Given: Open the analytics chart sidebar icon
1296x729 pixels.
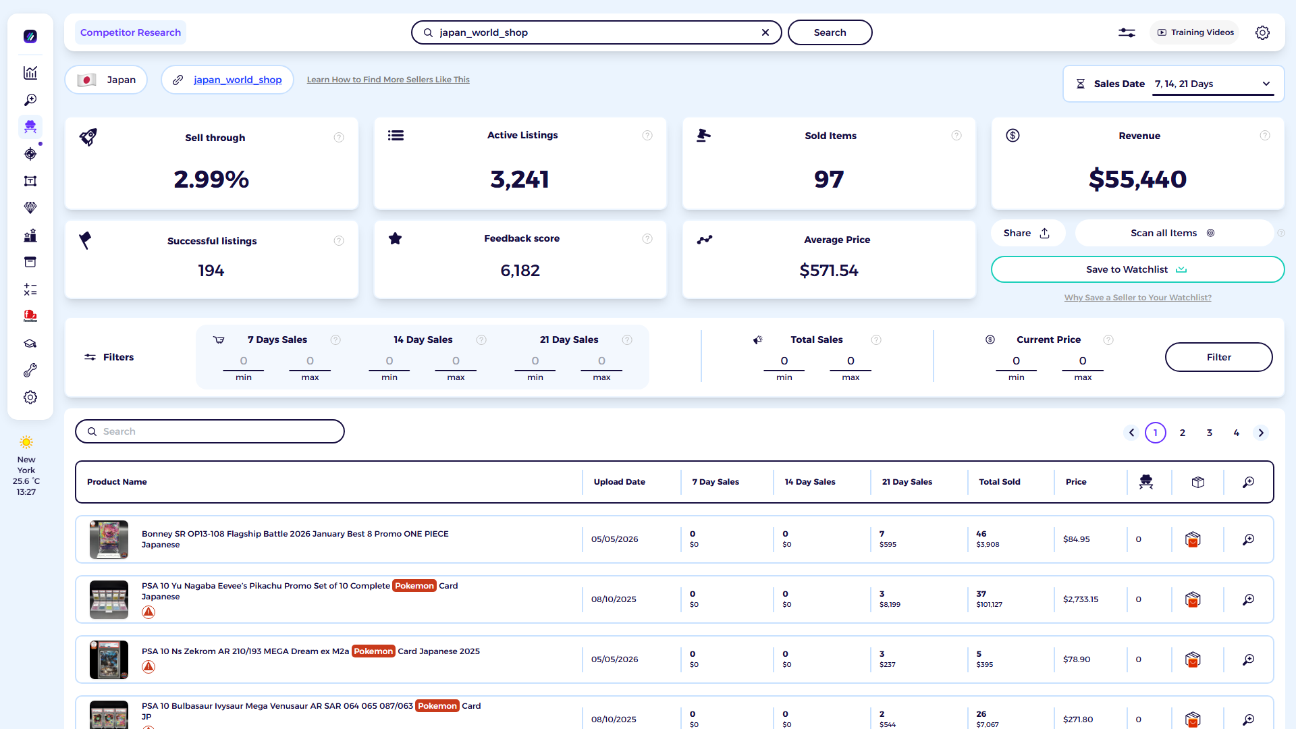Looking at the screenshot, I should tap(30, 73).
